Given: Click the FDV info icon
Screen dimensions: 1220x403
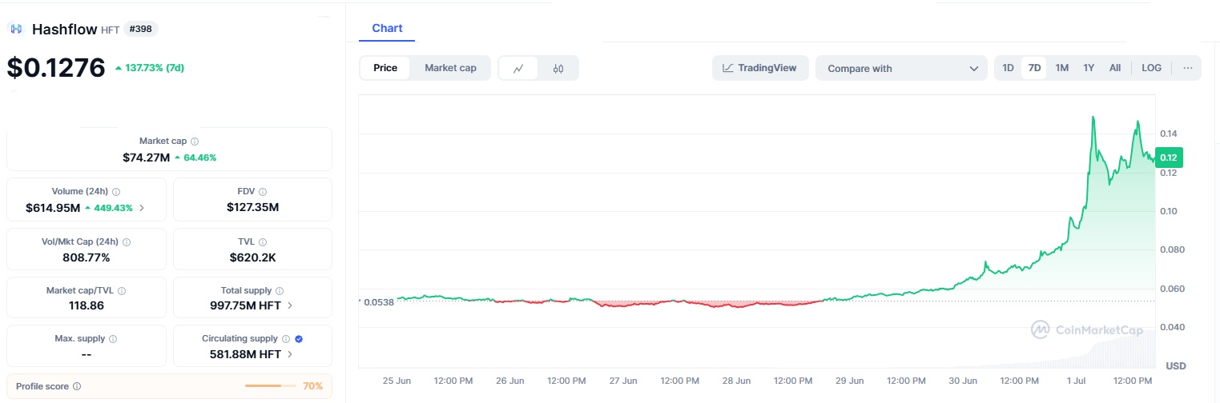Looking at the screenshot, I should (x=263, y=192).
